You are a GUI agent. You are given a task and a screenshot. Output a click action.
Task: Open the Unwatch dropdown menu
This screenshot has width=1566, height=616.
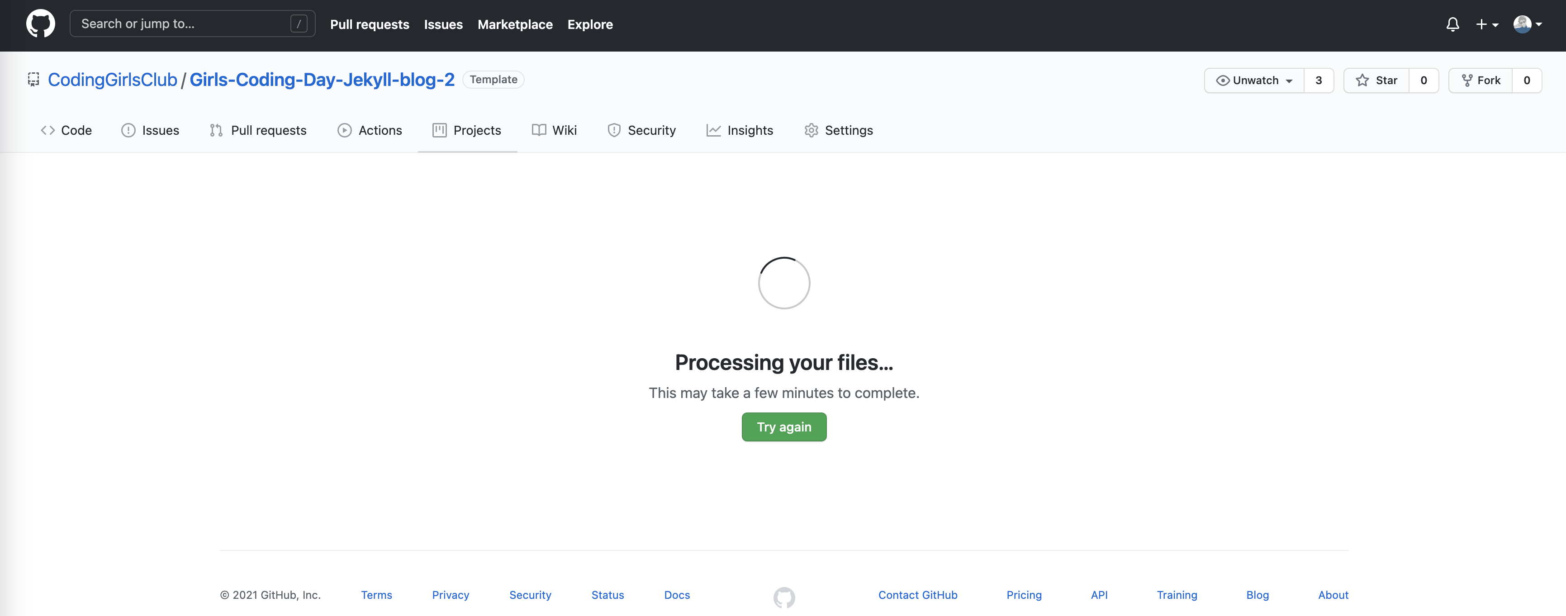tap(1254, 80)
